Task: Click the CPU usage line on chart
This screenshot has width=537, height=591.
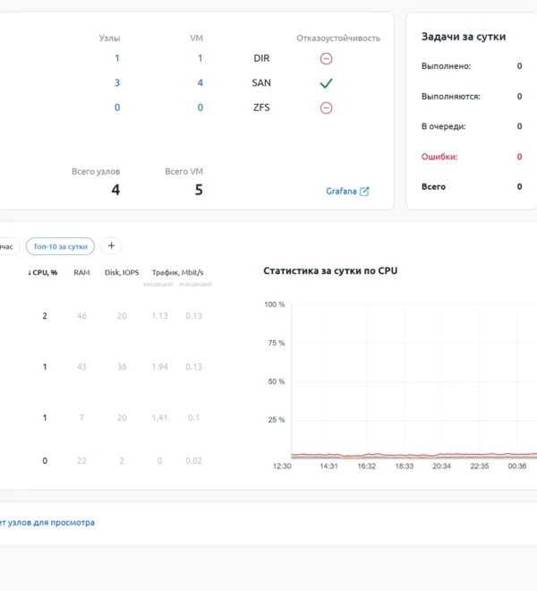Action: [x=413, y=455]
